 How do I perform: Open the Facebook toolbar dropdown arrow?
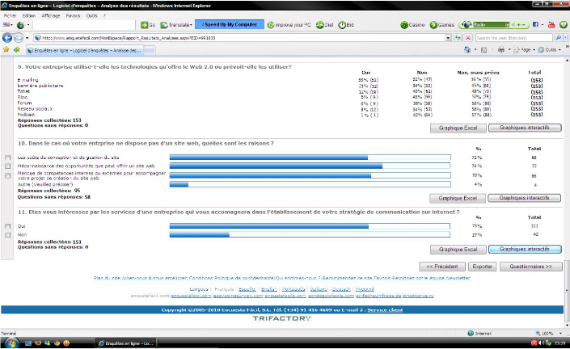click(x=542, y=25)
